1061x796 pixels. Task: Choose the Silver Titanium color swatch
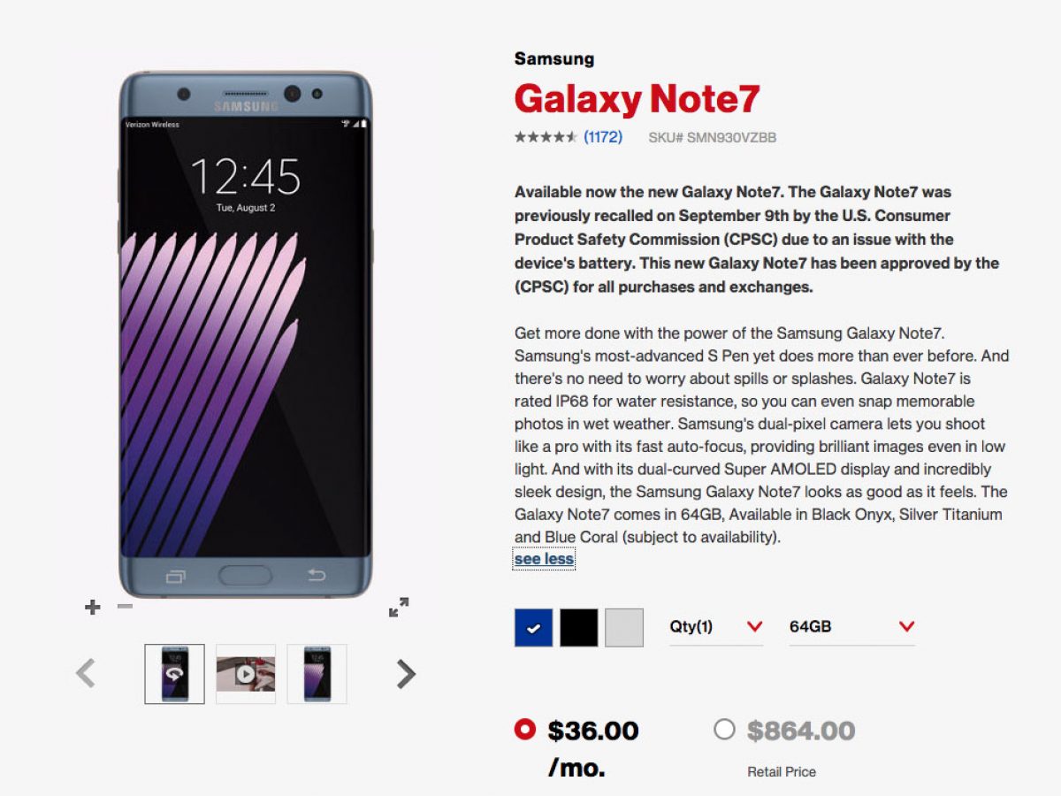(x=624, y=628)
